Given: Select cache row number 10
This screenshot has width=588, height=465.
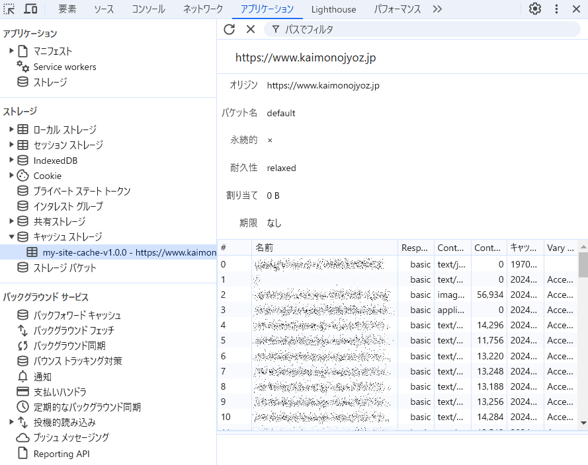Looking at the screenshot, I should tap(398, 417).
